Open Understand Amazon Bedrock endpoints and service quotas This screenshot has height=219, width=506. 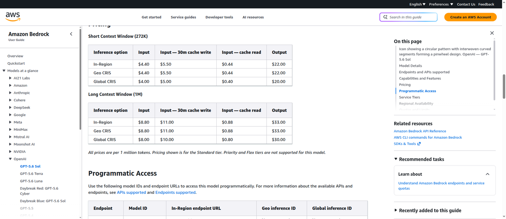point(441,186)
